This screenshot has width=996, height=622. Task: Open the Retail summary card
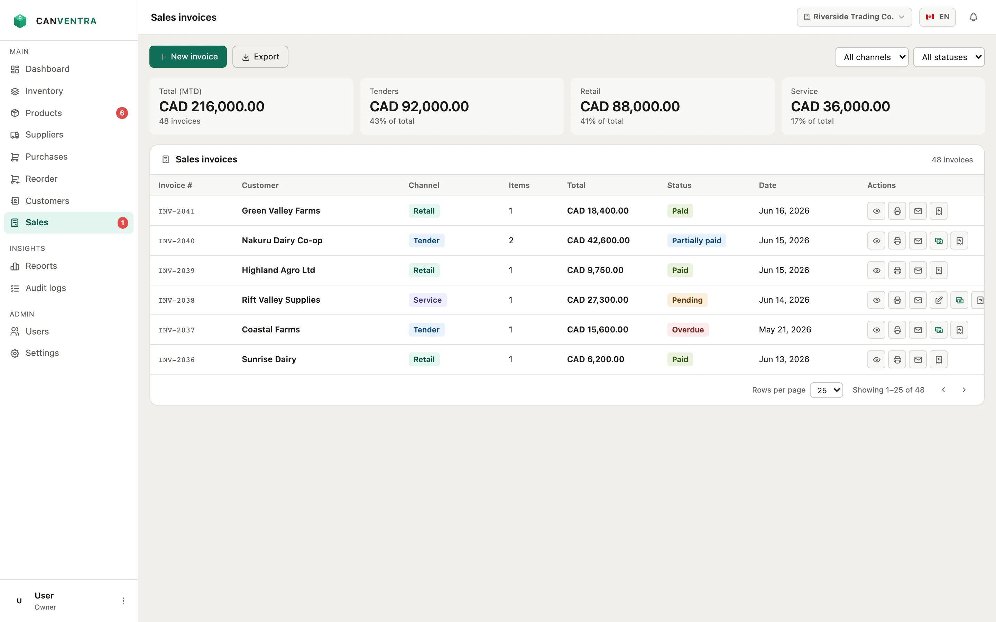(x=673, y=106)
